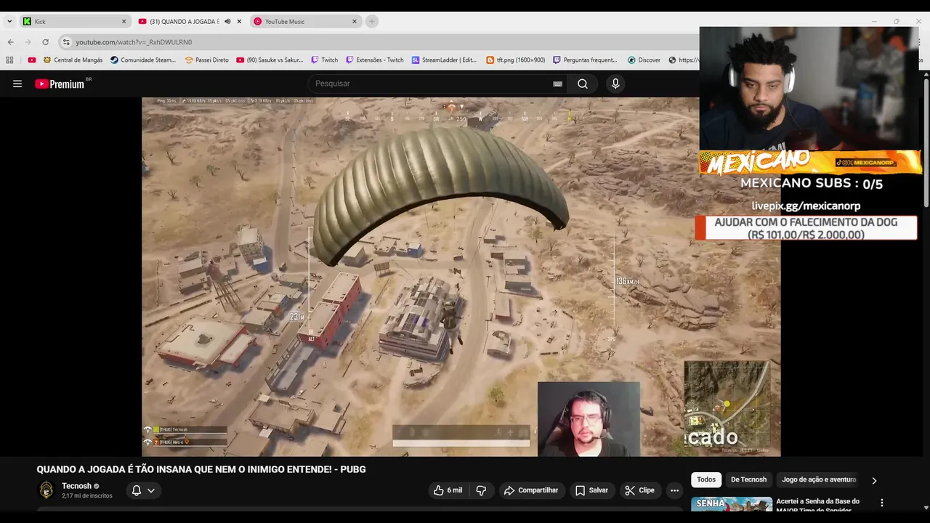This screenshot has height=523, width=930.
Task: Open the on-screen keyboard icon in search
Action: click(x=557, y=84)
